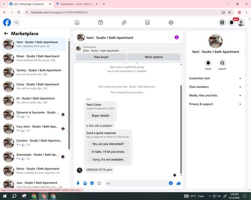This screenshot has width=251, height=200.
Task: Open Djevenie la Souriante chat
Action: (x=34, y=114)
